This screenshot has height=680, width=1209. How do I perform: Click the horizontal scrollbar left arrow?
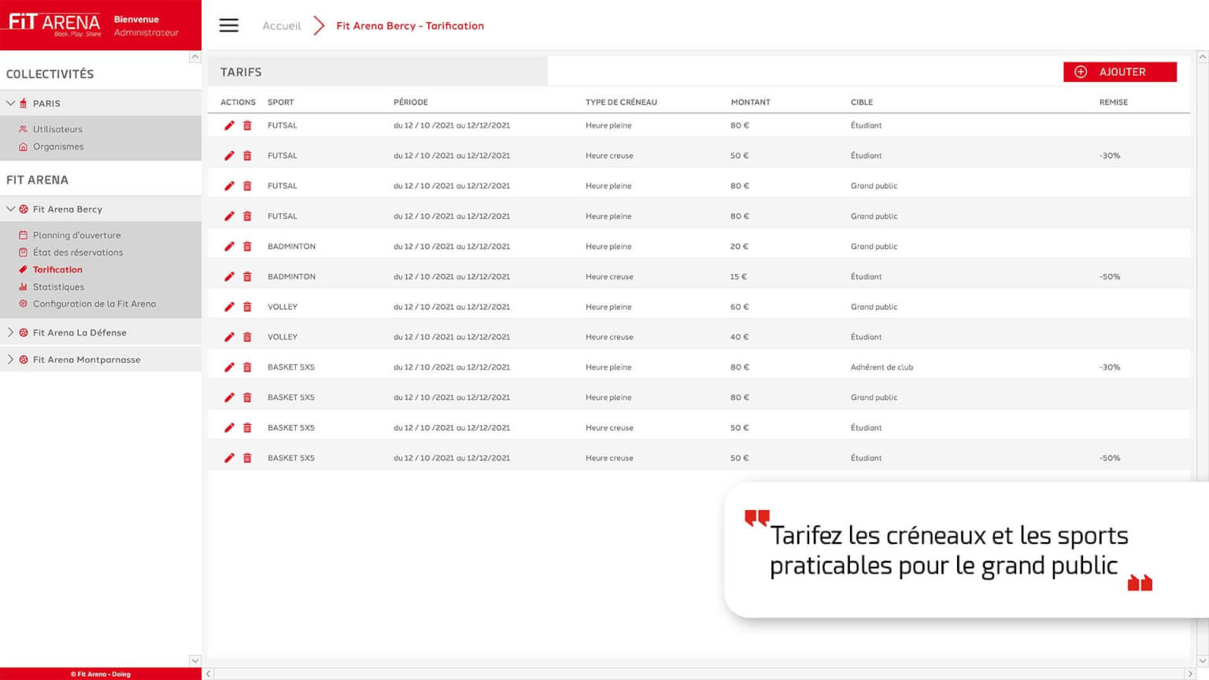(209, 674)
